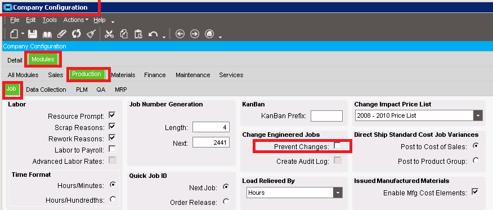Viewport: 493px width, 210px height.
Task: Open the PLM sub-tab
Action: (82, 90)
